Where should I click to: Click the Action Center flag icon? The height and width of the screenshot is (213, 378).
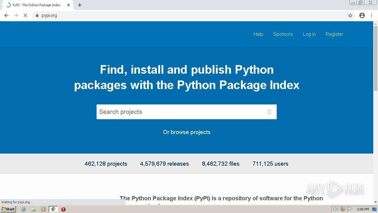[x=350, y=209]
